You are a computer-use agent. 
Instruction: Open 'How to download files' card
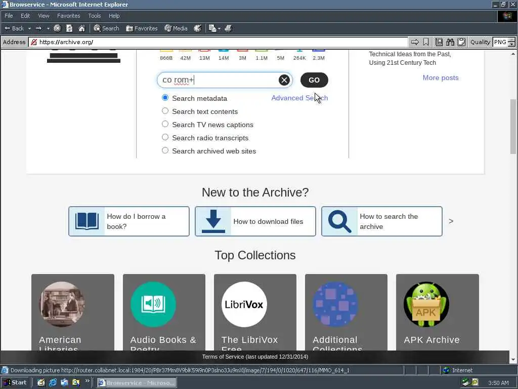255,221
